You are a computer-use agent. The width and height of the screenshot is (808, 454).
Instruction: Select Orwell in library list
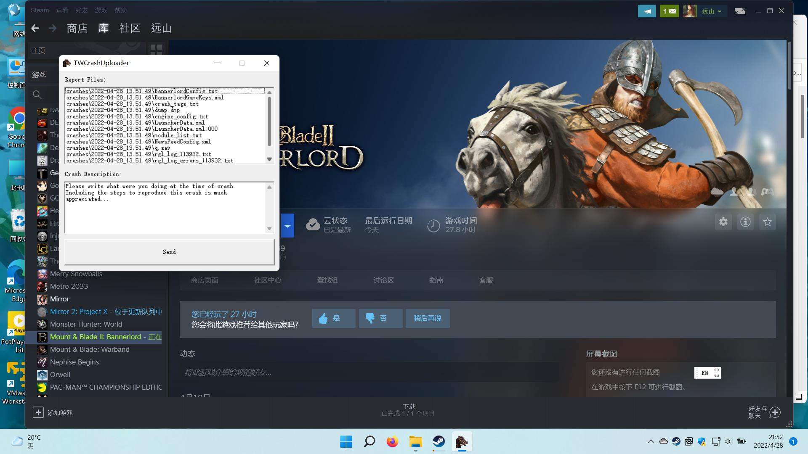tap(60, 375)
